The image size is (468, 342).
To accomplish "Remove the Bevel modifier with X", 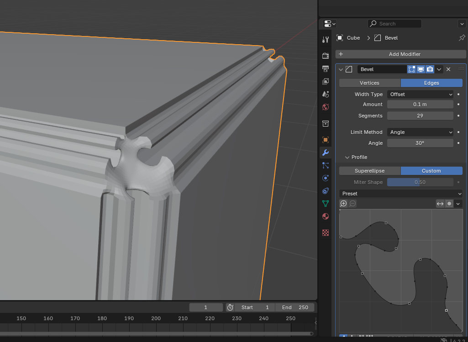I will pyautogui.click(x=448, y=69).
